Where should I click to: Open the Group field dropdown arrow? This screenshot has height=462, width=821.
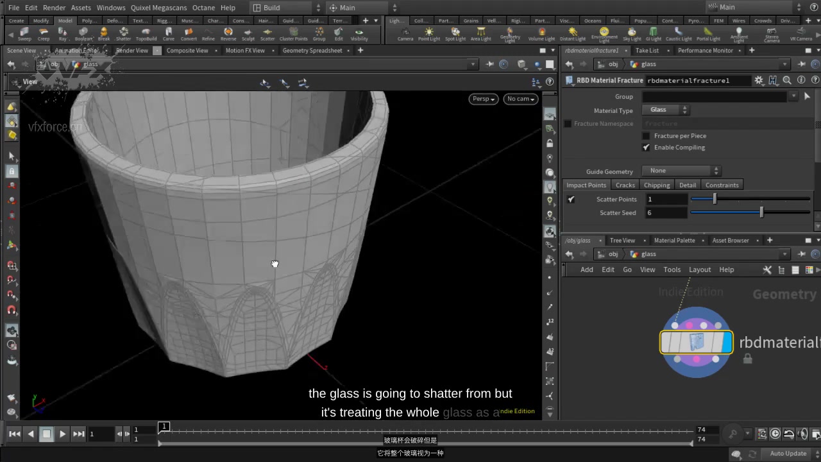pos(793,96)
